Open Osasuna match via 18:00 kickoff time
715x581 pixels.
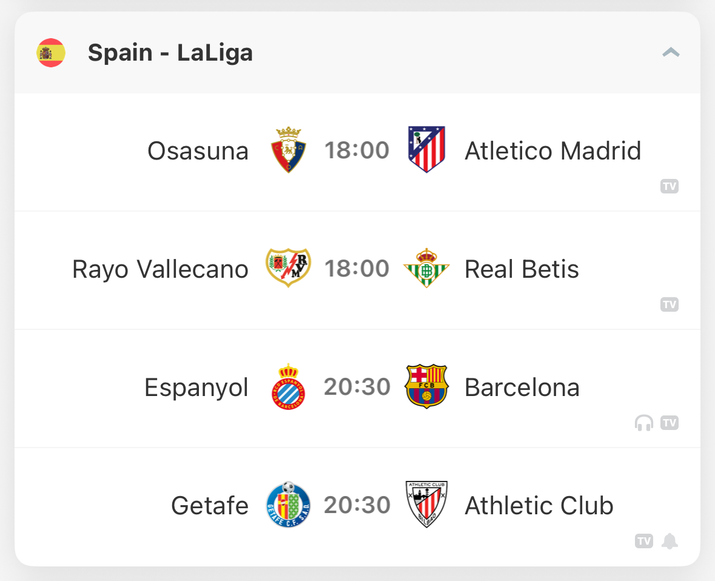(x=357, y=150)
